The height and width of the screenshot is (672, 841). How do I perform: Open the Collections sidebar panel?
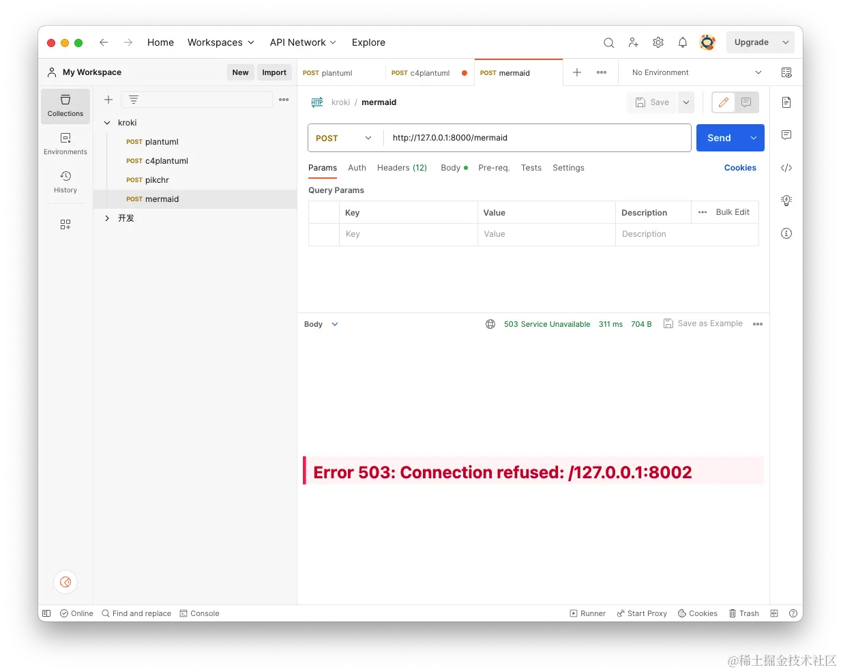click(65, 106)
